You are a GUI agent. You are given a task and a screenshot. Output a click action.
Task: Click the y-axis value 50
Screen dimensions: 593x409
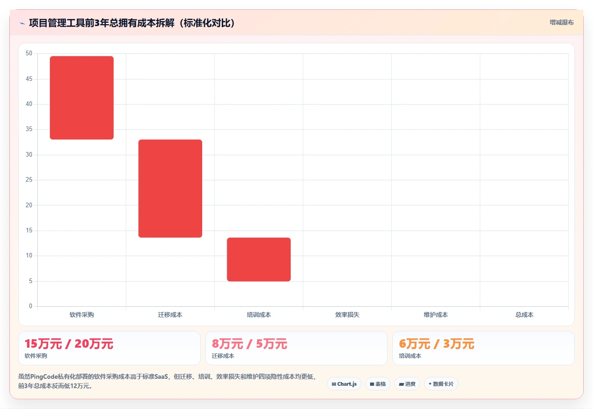(x=29, y=53)
